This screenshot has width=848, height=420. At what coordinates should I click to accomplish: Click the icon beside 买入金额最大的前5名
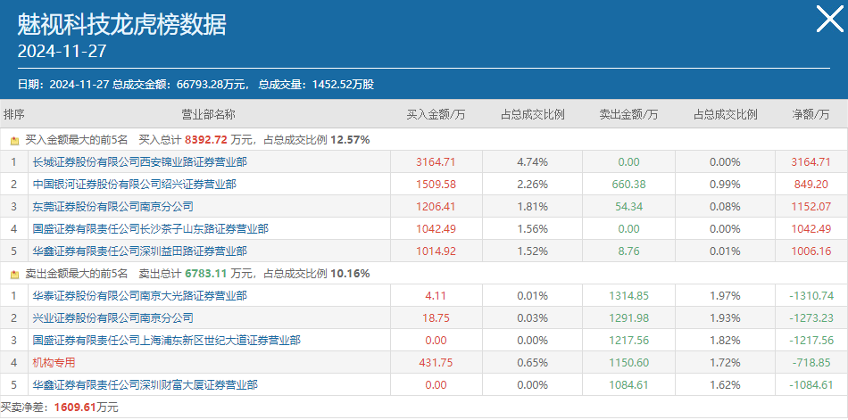15,141
